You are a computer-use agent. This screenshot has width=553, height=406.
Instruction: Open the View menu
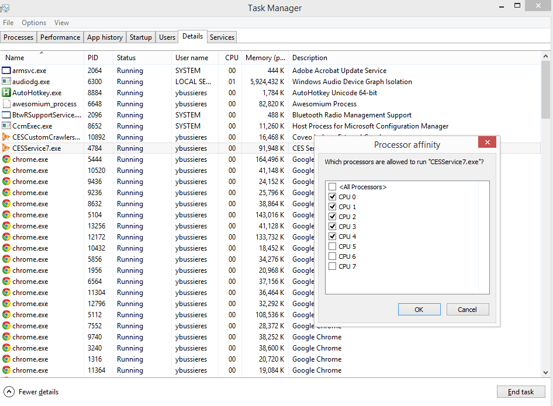point(61,23)
